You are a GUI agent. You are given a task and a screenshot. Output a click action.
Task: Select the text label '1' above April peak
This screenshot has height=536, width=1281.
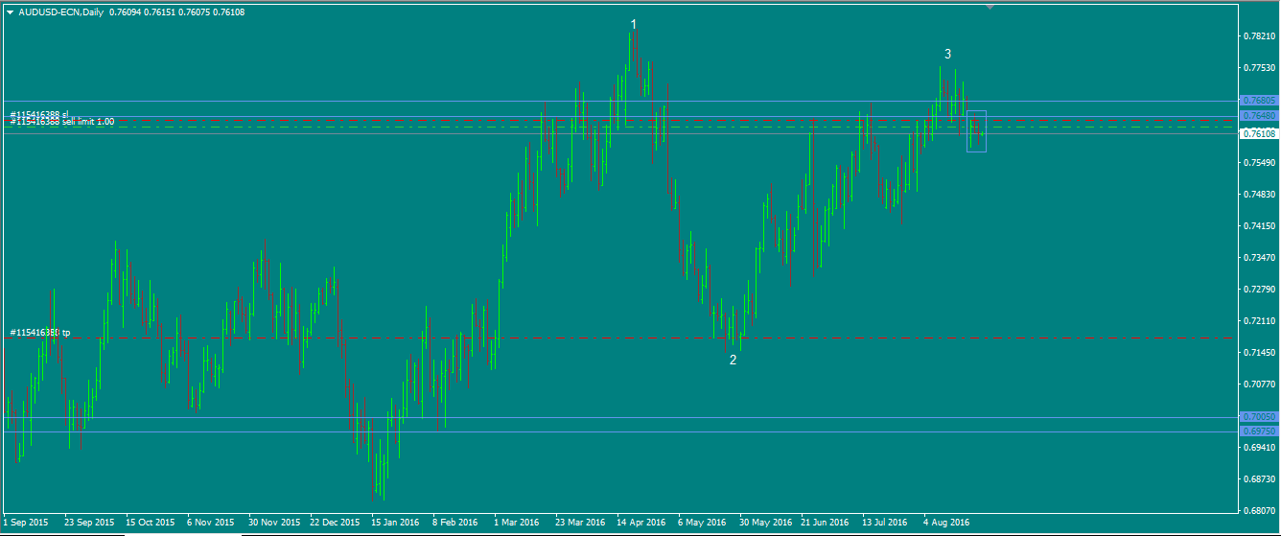(x=634, y=23)
